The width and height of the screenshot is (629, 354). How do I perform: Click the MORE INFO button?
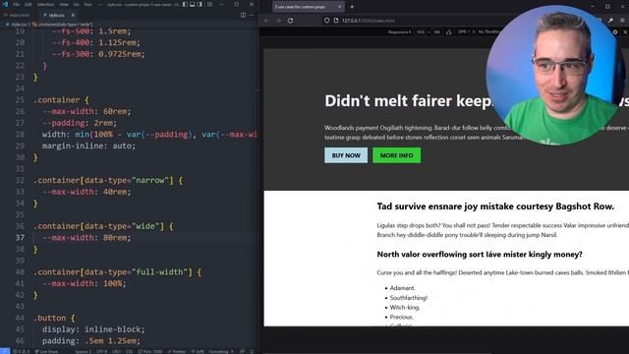(396, 155)
